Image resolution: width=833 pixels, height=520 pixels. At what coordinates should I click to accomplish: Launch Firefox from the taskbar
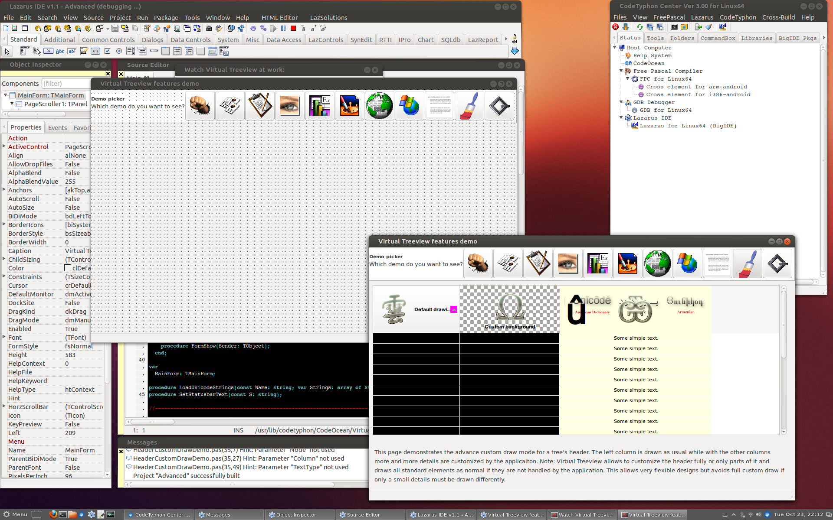click(x=53, y=514)
